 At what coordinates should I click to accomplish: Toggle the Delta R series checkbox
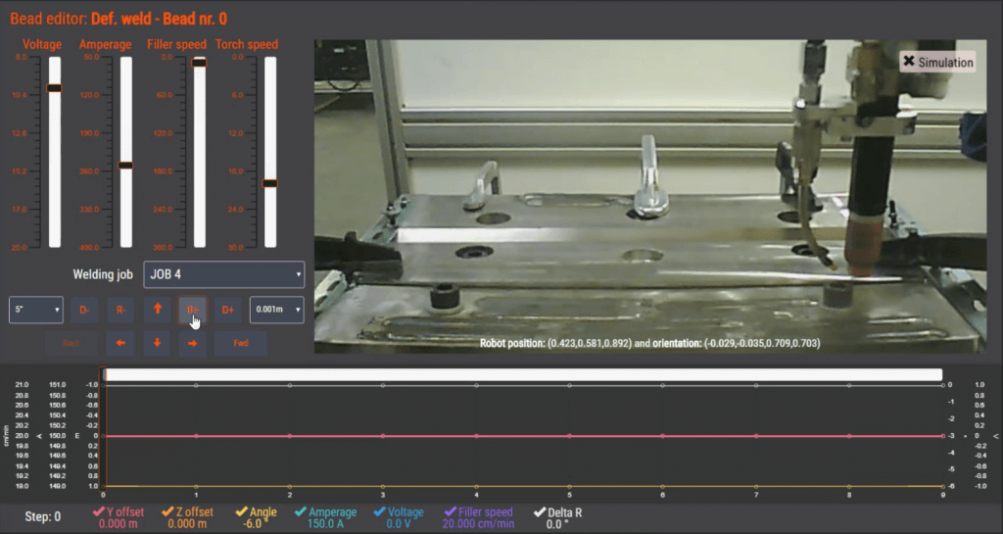pyautogui.click(x=540, y=511)
